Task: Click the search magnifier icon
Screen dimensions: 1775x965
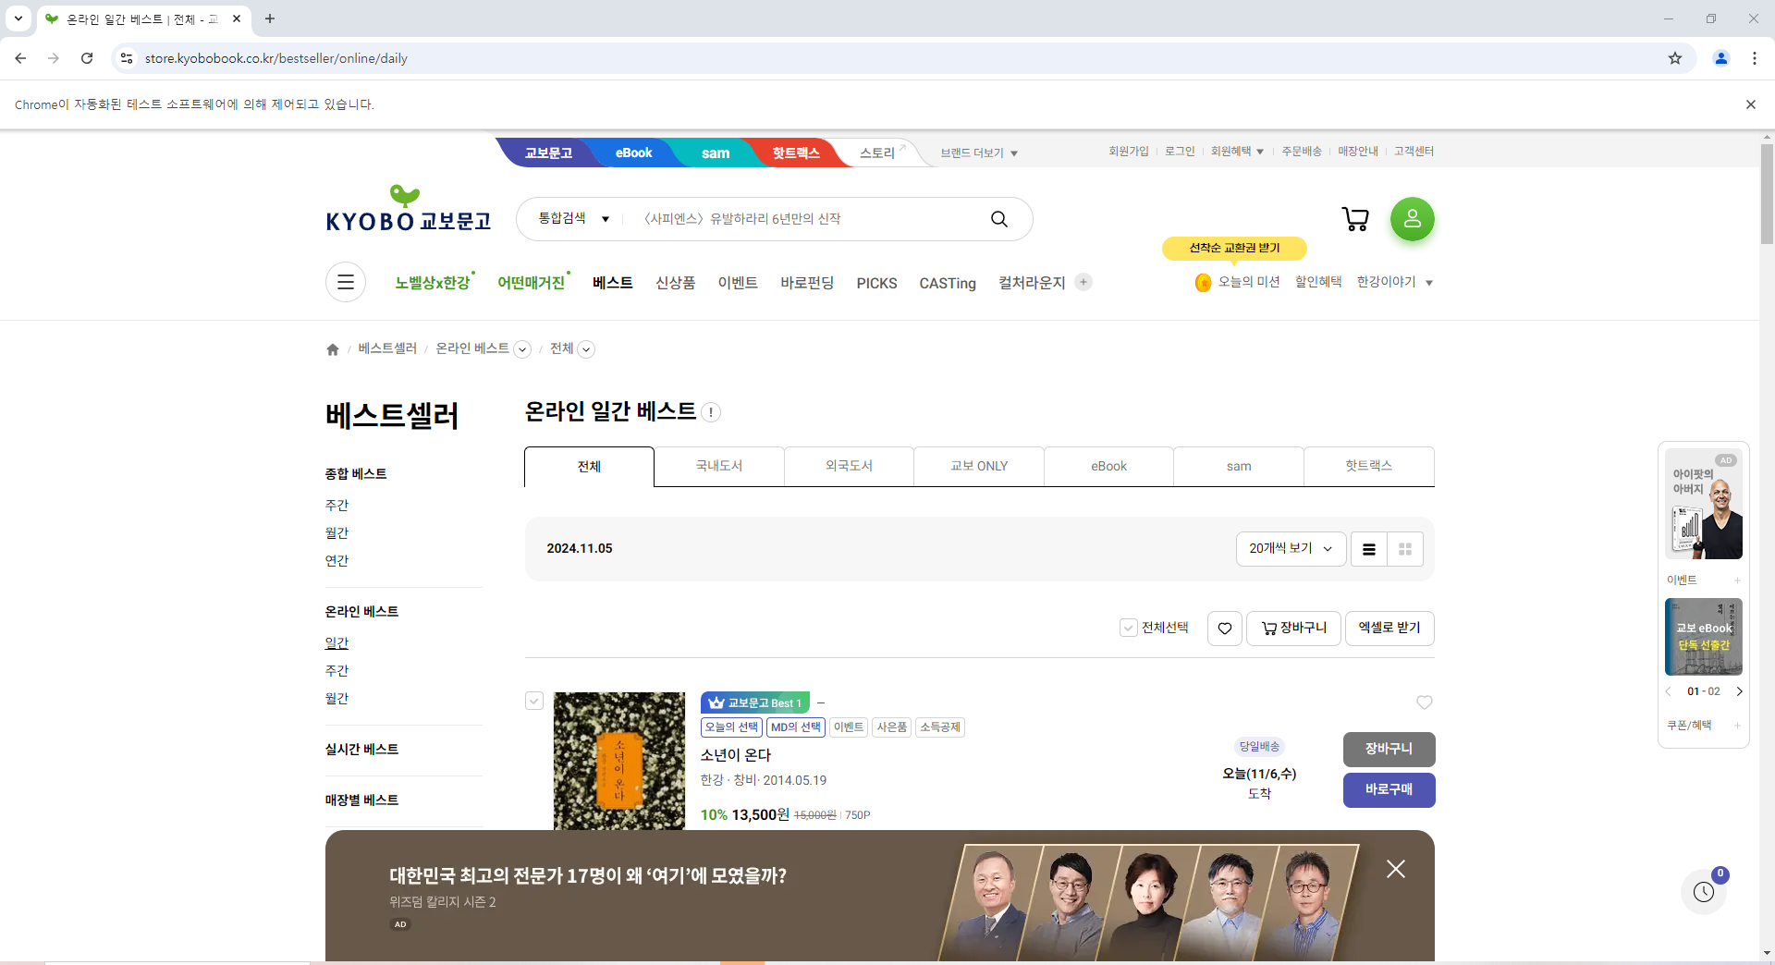Action: click(x=998, y=219)
